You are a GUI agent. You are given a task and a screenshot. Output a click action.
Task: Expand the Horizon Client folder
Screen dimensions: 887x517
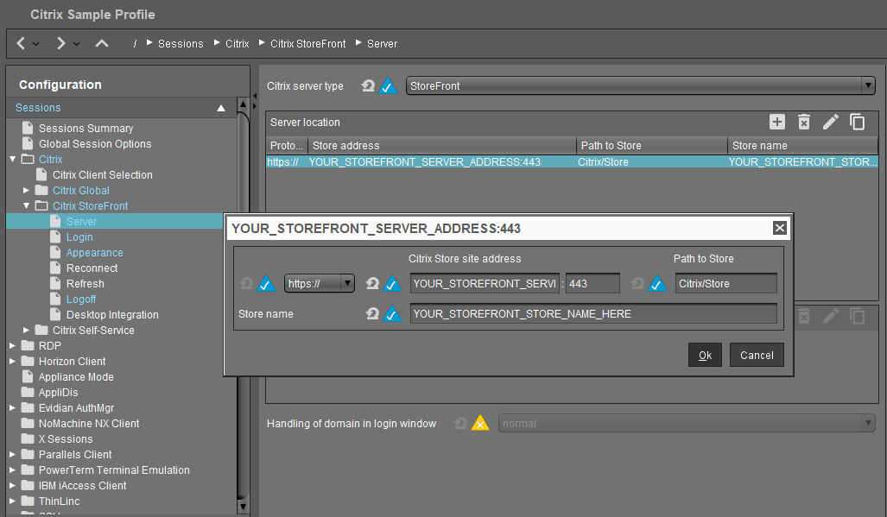12,361
